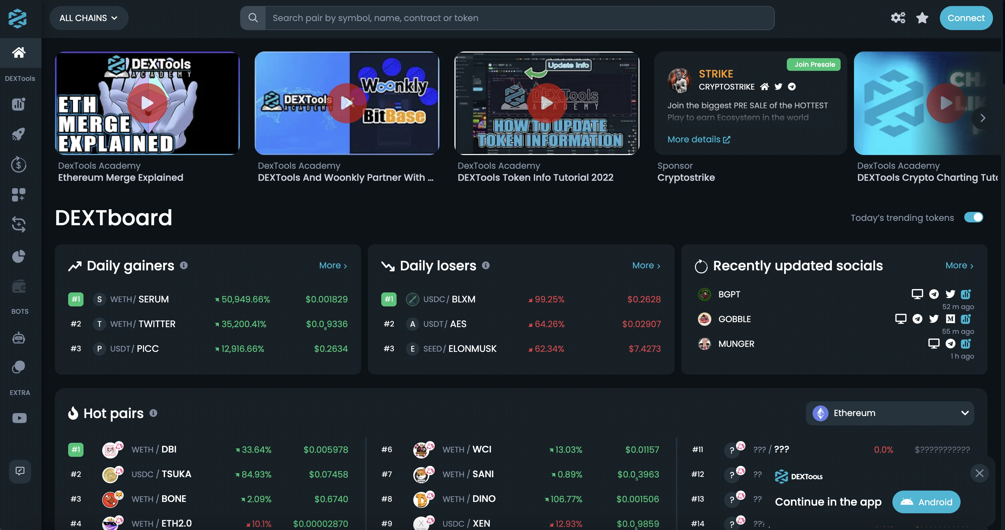Open CRYPTOSTRIKE website home icon
Screen dimensions: 1005x530
tap(765, 87)
